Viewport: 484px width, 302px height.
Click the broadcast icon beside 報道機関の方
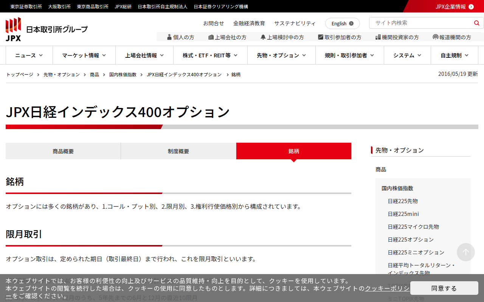point(436,37)
